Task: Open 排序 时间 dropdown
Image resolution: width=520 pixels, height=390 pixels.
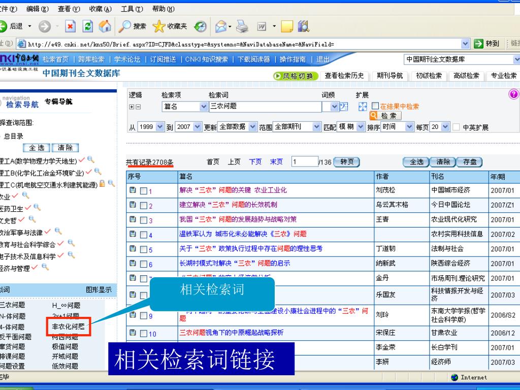Action: 410,126
